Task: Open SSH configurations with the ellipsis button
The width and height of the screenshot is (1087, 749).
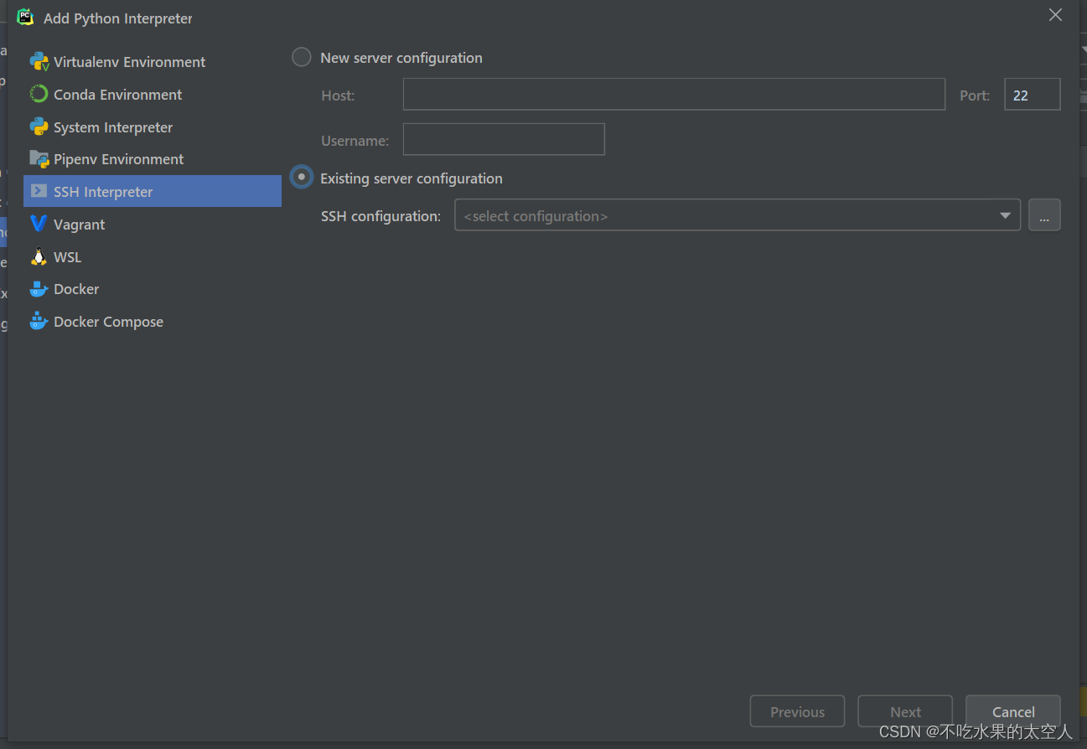Action: tap(1044, 215)
